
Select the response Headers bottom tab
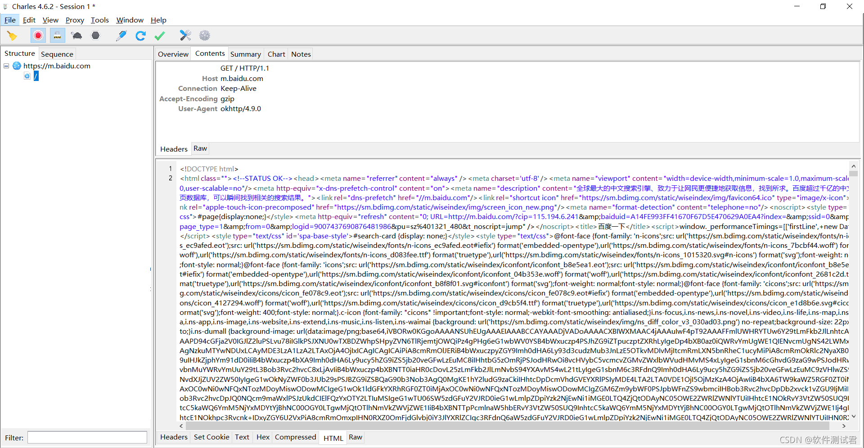(174, 437)
